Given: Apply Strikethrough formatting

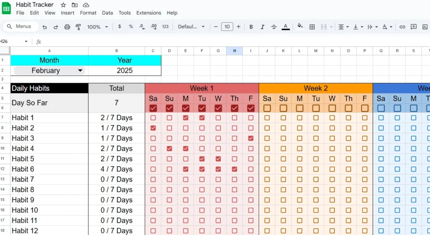Looking at the screenshot, I should (274, 27).
